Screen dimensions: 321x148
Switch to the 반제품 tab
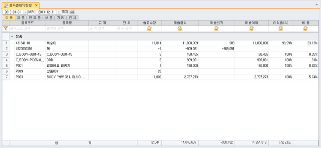click(35, 18)
